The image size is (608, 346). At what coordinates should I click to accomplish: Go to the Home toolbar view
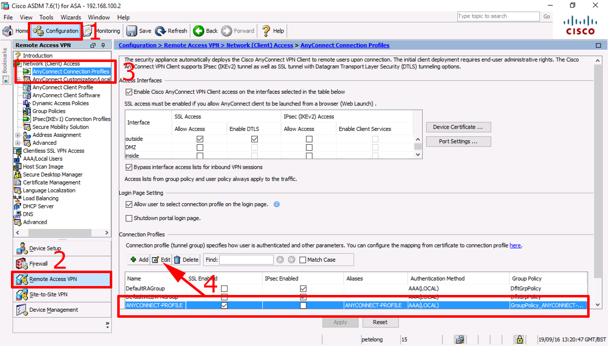pyautogui.click(x=16, y=31)
